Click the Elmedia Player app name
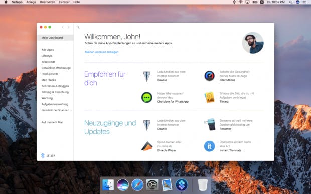The image size is (311, 194). coord(167,150)
